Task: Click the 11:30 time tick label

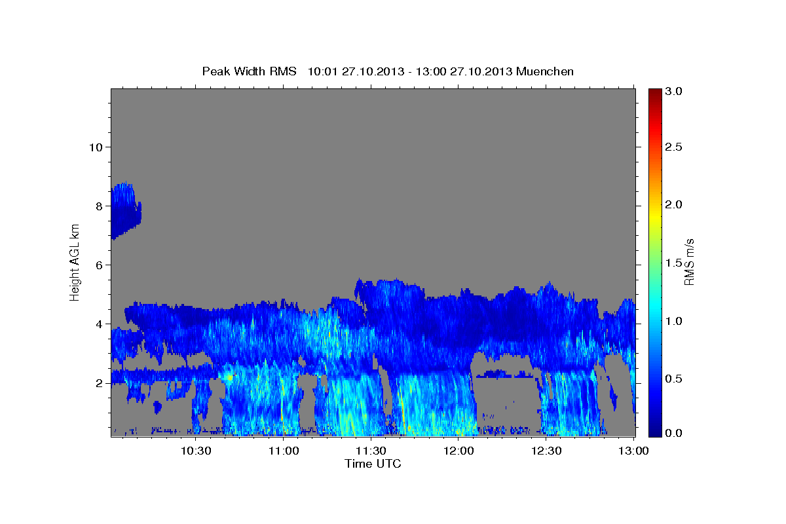Action: [x=371, y=451]
